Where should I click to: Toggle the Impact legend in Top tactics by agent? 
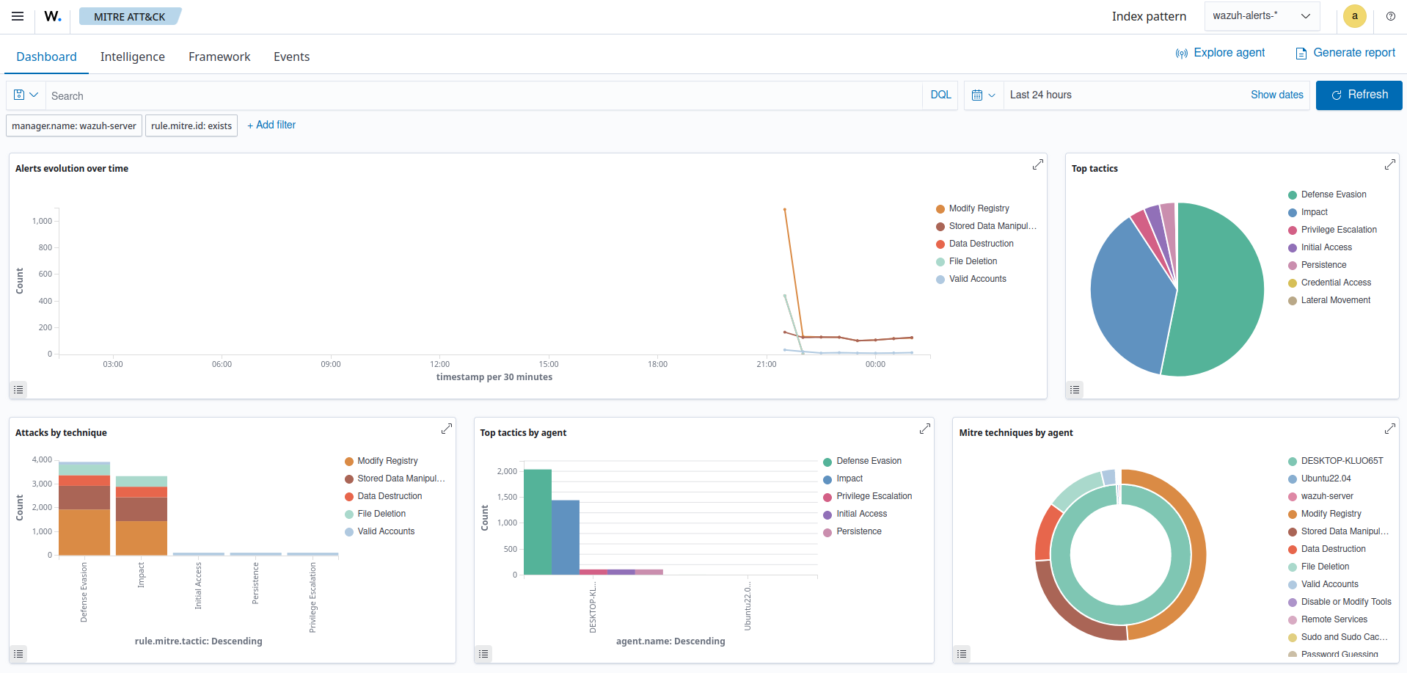(849, 479)
